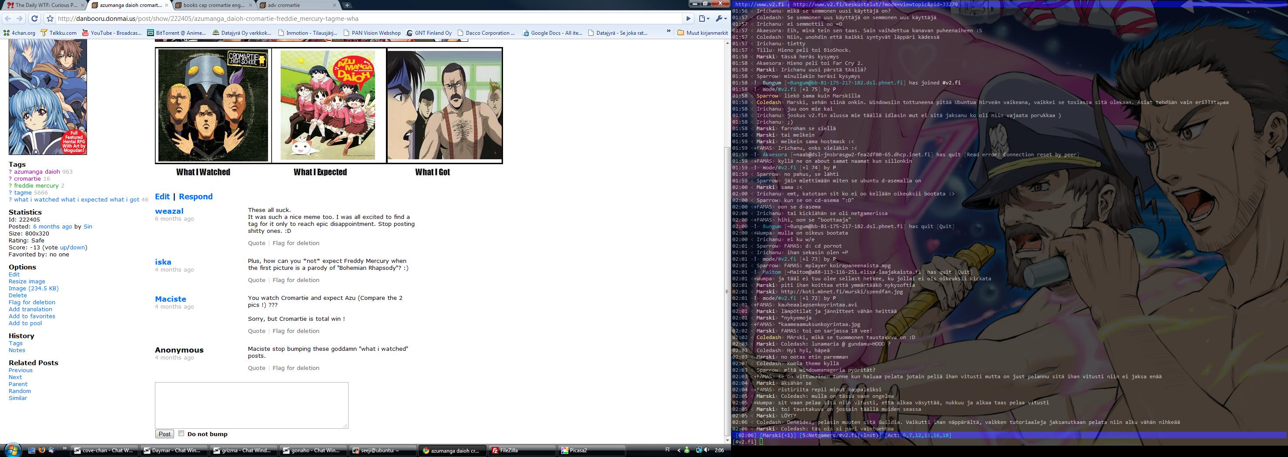Open the volume speaker tray icon
Viewport: 1288px width, 457px height.
click(707, 450)
